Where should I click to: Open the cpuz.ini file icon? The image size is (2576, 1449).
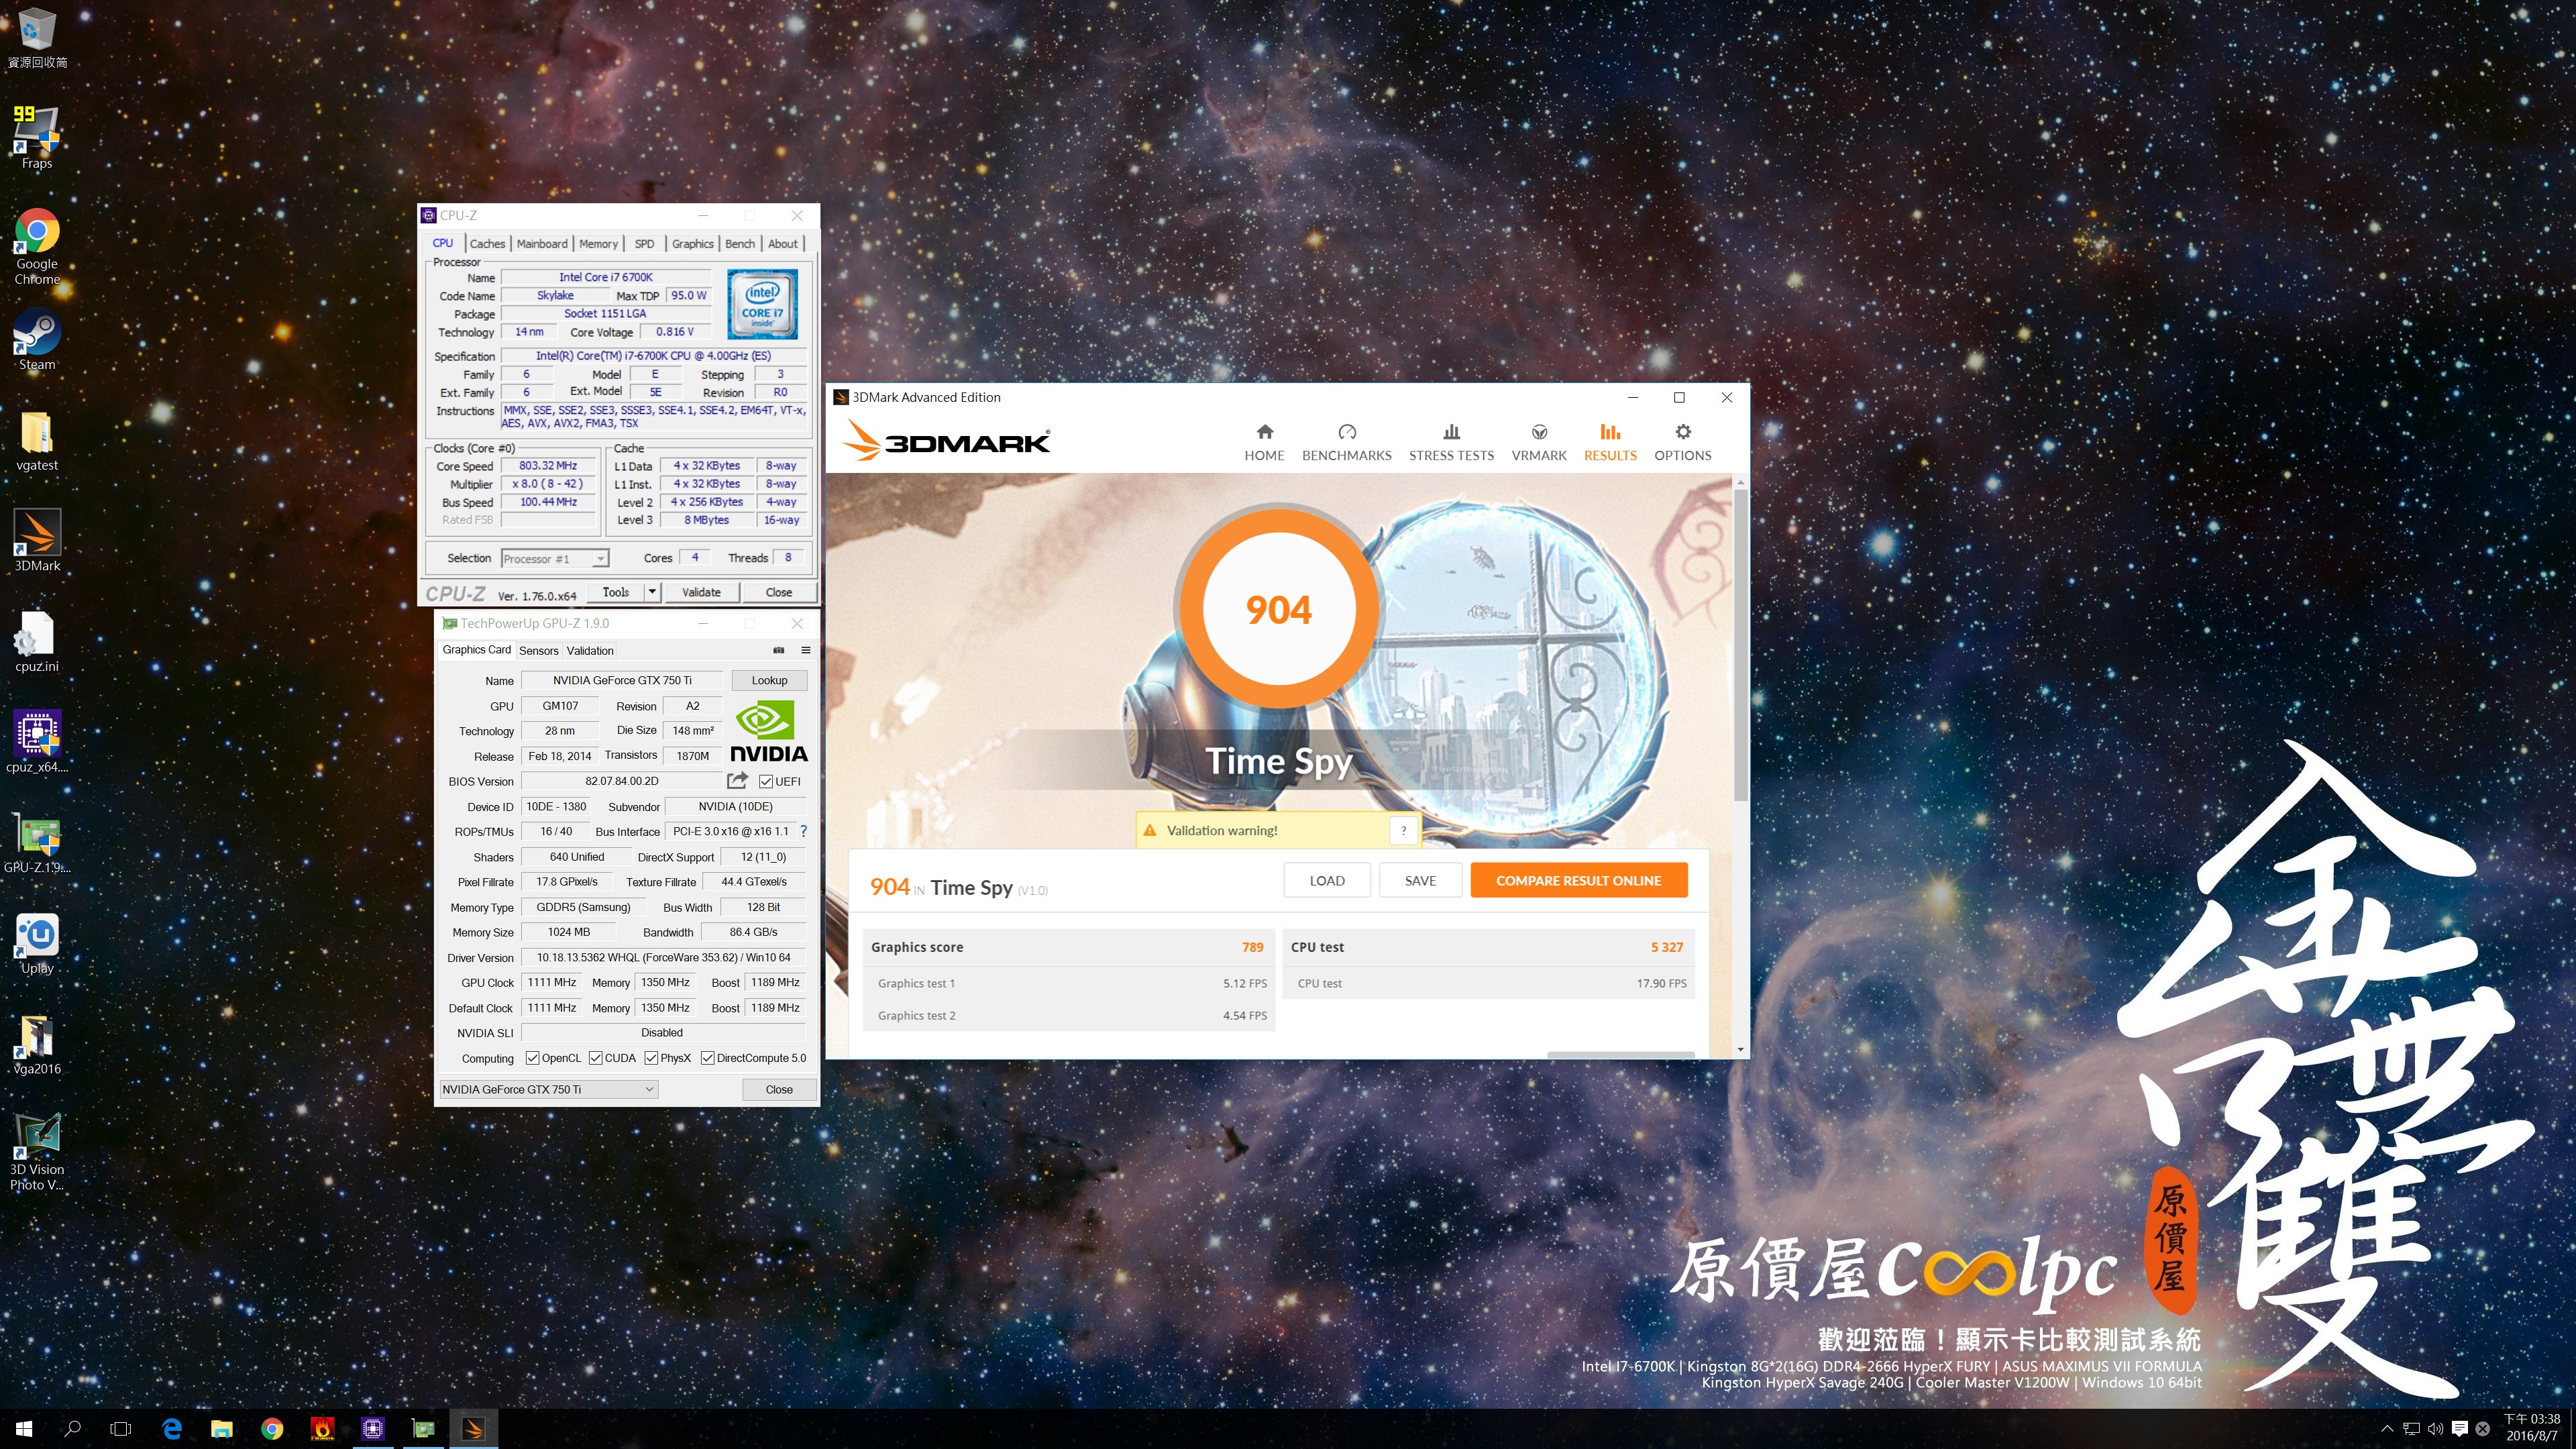coord(37,642)
